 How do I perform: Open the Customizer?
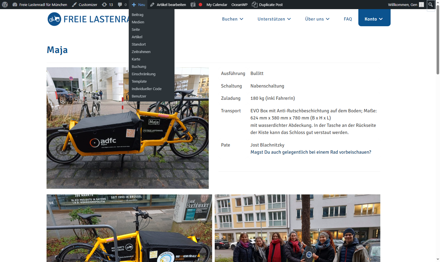coord(85,5)
